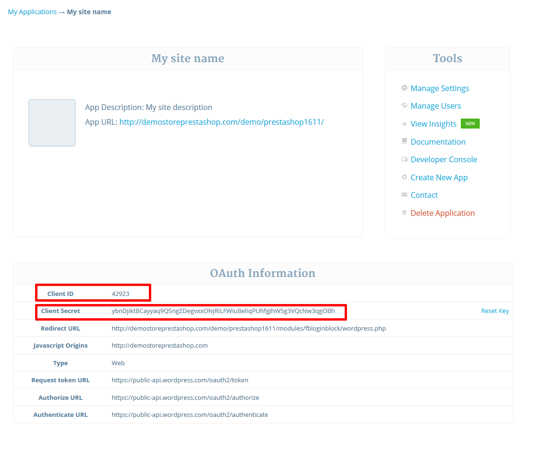Click the OAuth Information heading
The width and height of the screenshot is (548, 452).
[263, 273]
